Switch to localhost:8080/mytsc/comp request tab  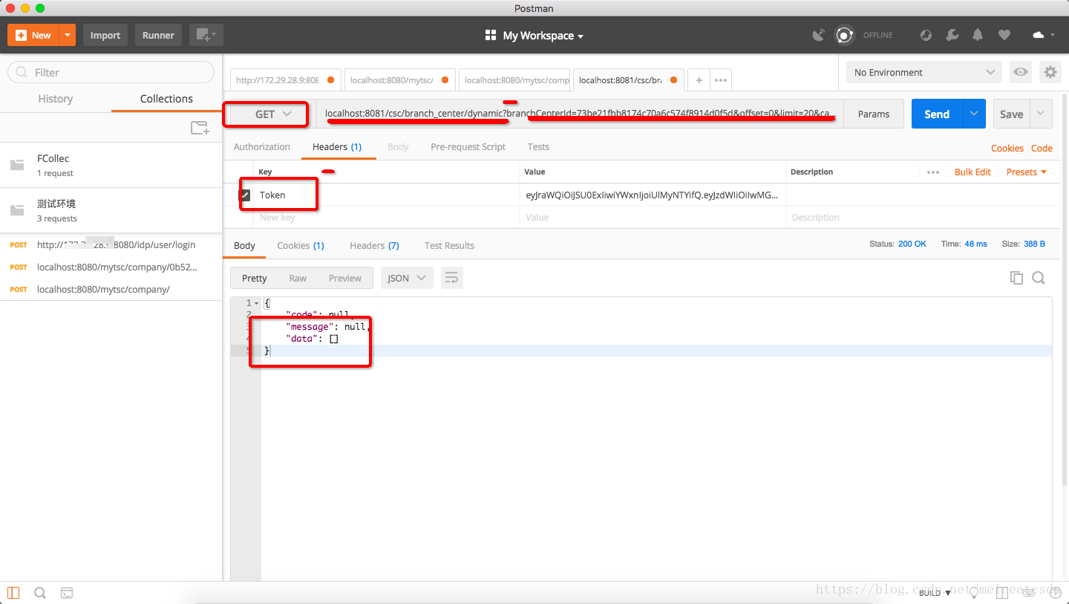pos(514,80)
